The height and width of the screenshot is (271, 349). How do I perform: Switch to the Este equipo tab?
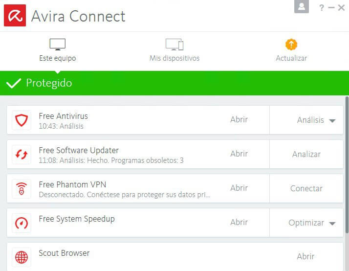58,51
